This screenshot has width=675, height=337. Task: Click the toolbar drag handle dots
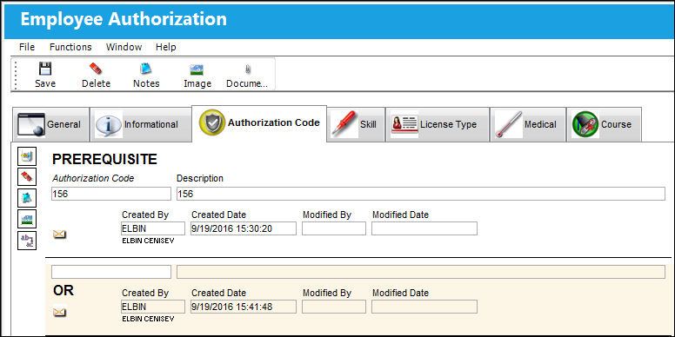(x=16, y=75)
